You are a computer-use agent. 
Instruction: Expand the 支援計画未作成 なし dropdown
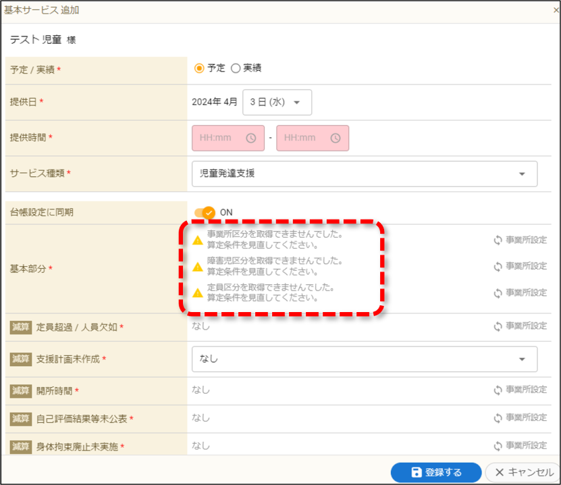coord(365,359)
